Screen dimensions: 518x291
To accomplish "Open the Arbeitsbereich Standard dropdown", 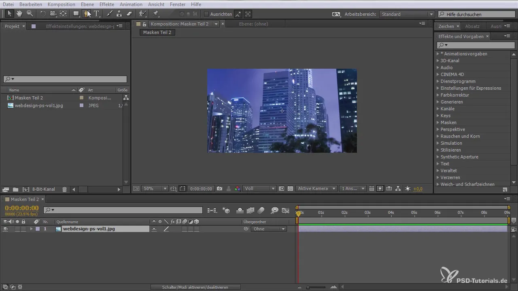I will click(x=408, y=14).
